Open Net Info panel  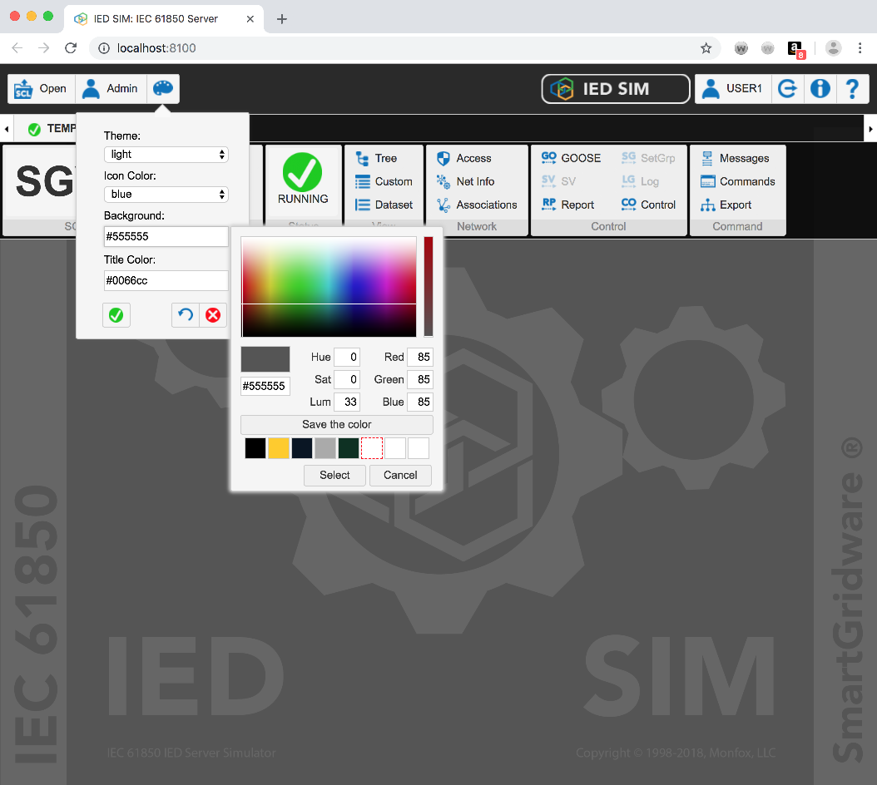pyautogui.click(x=465, y=182)
